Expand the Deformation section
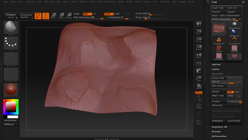The image size is (248, 140). point(219,136)
